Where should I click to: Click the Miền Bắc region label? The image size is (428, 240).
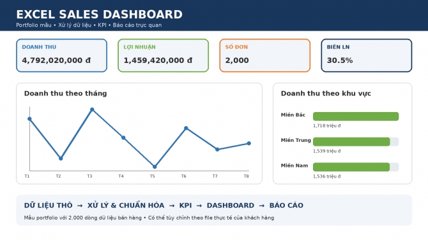click(293, 115)
